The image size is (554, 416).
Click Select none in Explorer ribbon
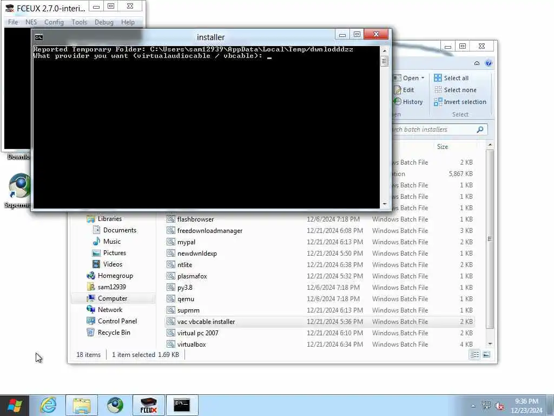coord(455,90)
